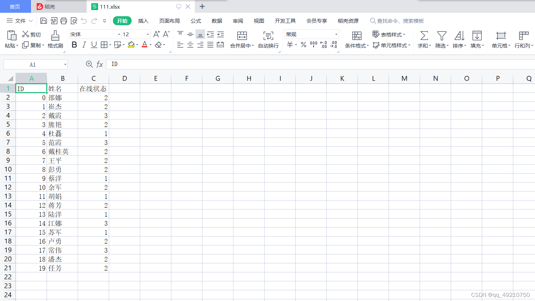Open Print Preview icon

[74, 21]
